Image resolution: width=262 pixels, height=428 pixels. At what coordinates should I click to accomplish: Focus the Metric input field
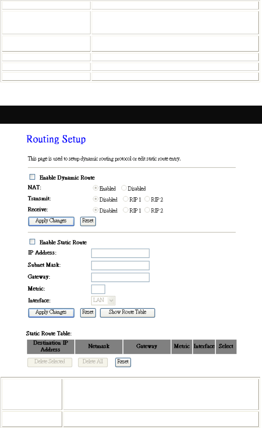click(98, 289)
